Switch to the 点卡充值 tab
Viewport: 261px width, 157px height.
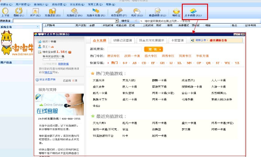[x=99, y=40]
